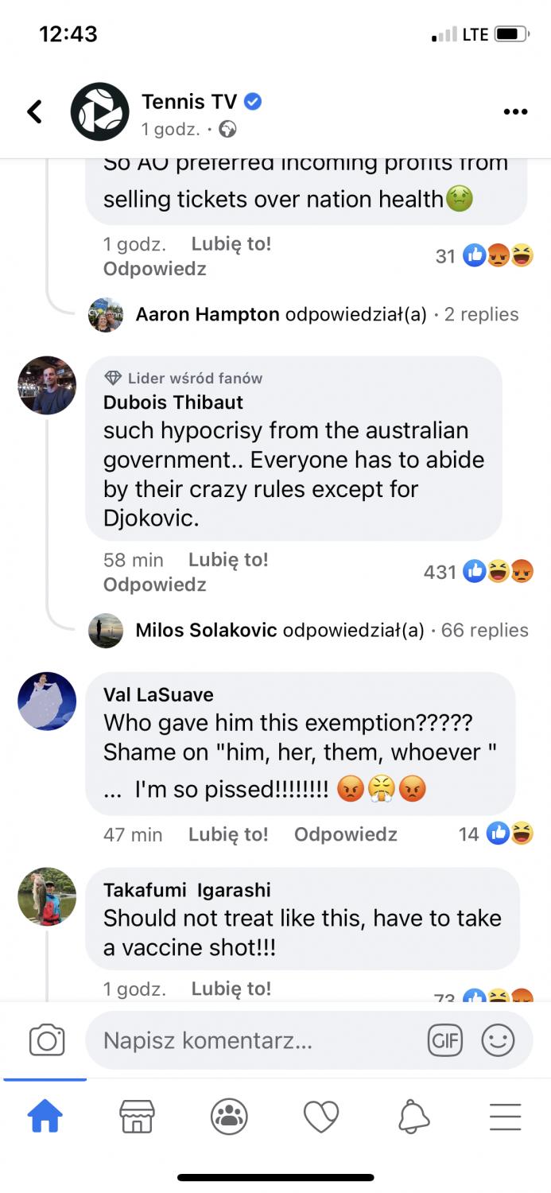Open Notifications bell tab

pos(413,1117)
